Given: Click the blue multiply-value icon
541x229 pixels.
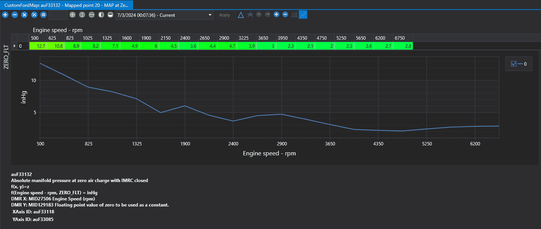Looking at the screenshot, I should [x=24, y=15].
